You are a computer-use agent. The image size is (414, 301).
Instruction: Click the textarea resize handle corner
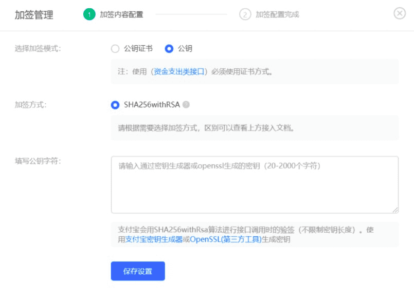tap(395, 210)
